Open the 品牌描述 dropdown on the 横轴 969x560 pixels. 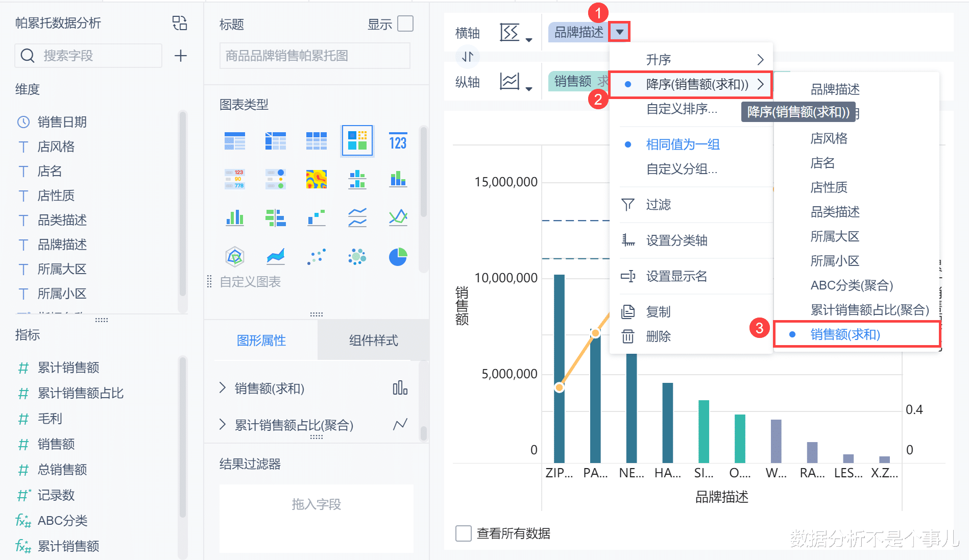pos(619,32)
